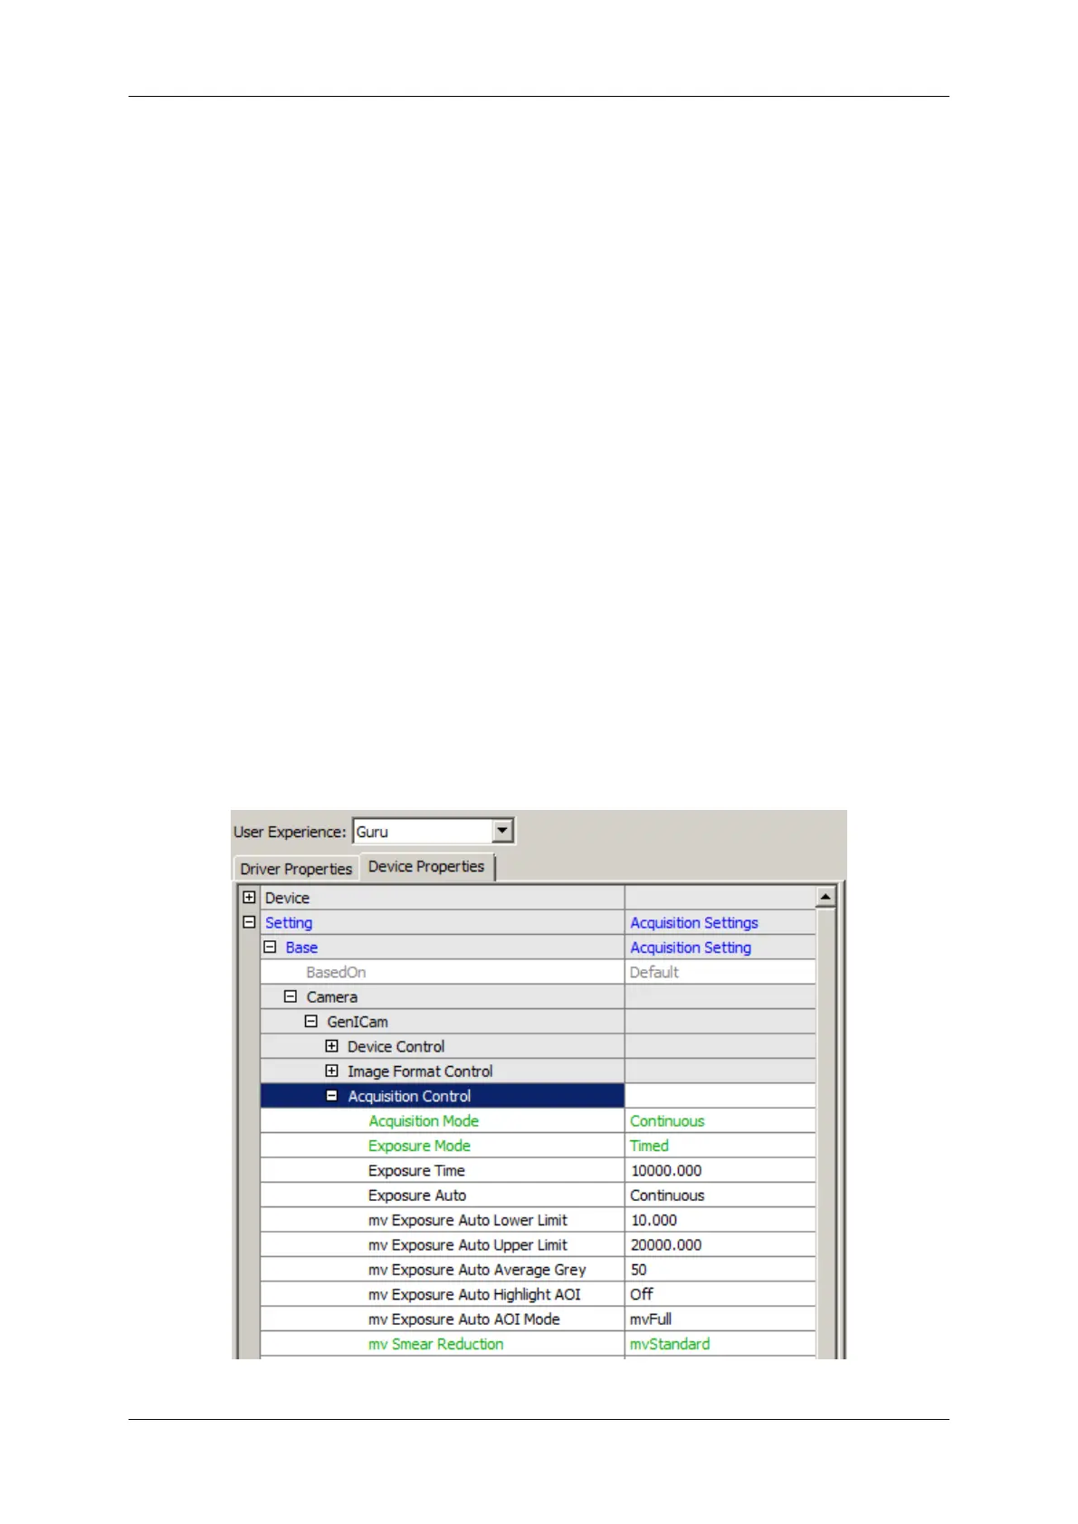1078x1524 pixels.
Task: Select mv Exposure Auto AOI Mode row
Action: tap(538, 1319)
